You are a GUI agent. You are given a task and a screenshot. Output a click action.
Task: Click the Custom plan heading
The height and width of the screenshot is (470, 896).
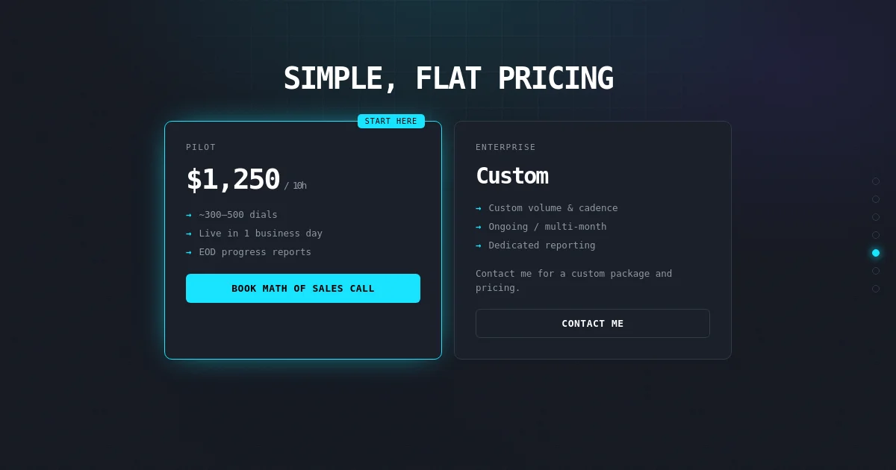512,176
